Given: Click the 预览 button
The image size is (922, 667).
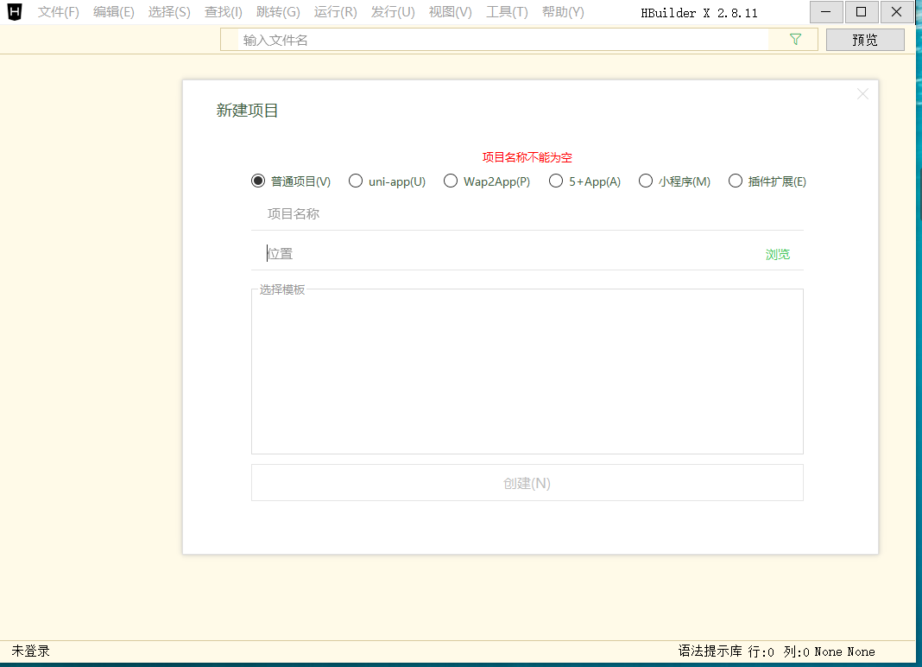Looking at the screenshot, I should coord(865,40).
